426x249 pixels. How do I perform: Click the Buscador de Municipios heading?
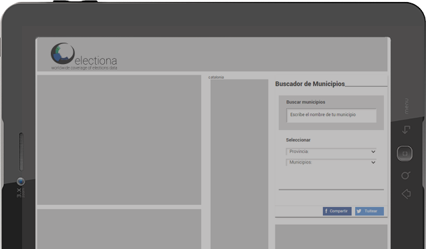click(310, 84)
